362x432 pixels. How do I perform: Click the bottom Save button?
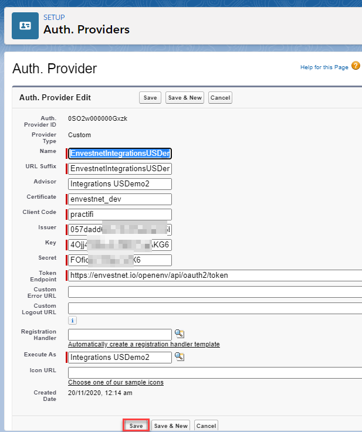[x=136, y=426]
